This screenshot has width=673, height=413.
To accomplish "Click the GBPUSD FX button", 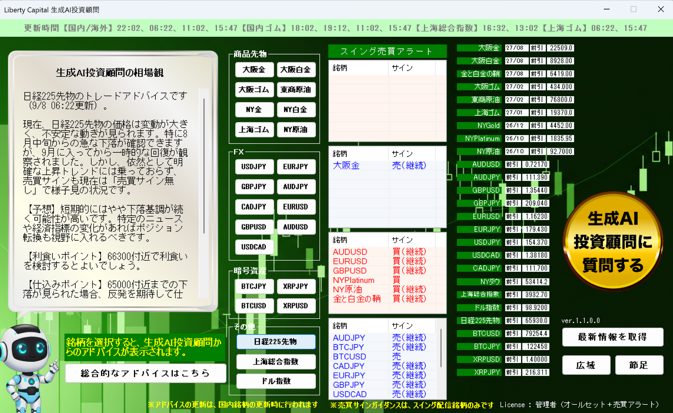I will [254, 227].
